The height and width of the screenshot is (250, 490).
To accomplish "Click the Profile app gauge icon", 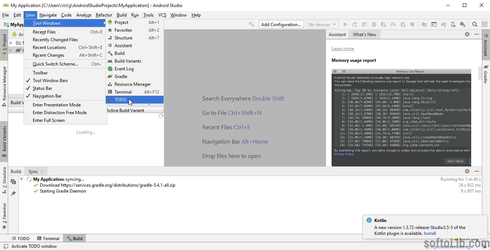I will click(393, 24).
